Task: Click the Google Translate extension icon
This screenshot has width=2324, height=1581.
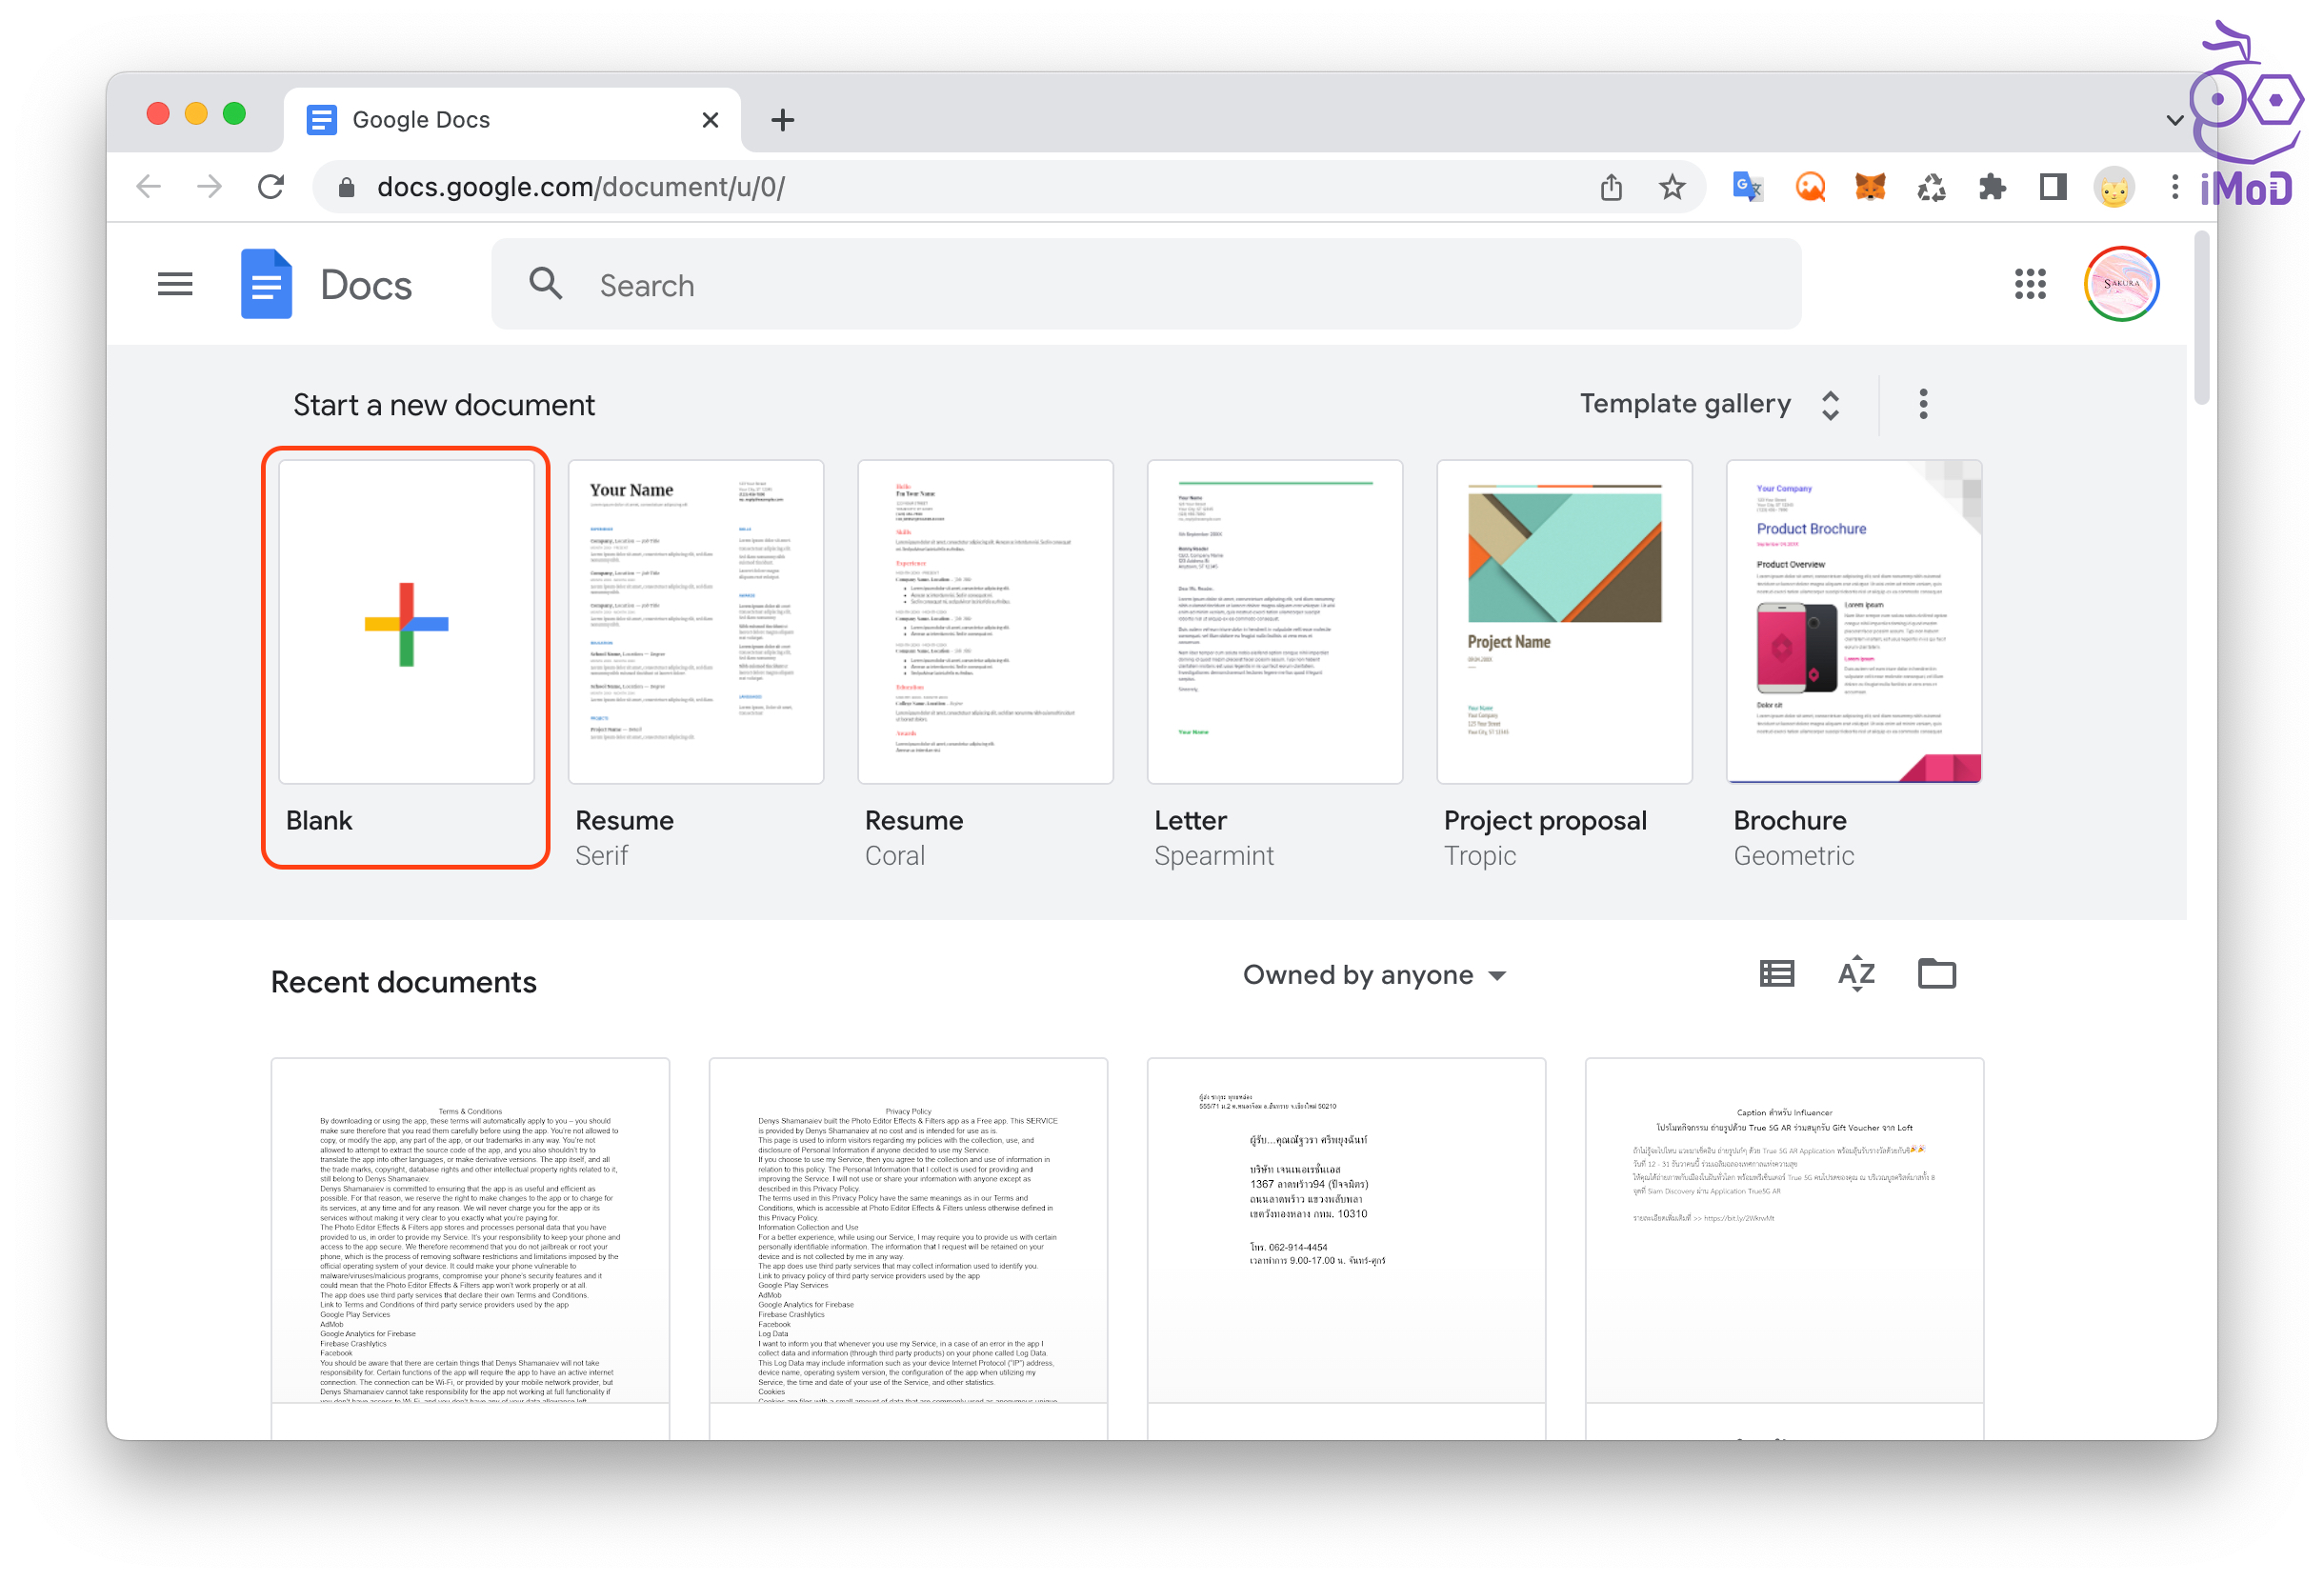Action: (1747, 187)
